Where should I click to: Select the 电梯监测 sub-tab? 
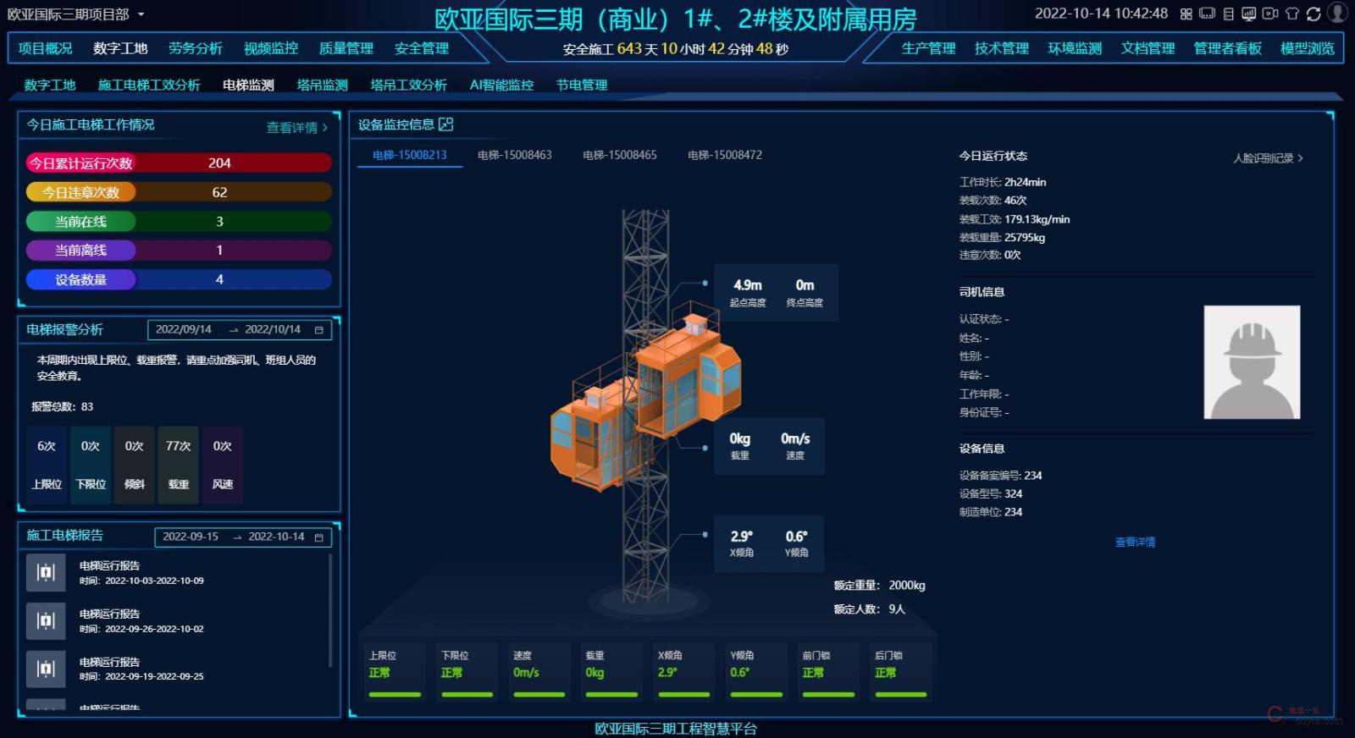click(248, 85)
